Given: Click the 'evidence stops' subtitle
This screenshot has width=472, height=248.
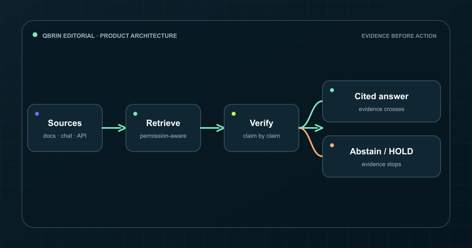Looking at the screenshot, I should click(x=382, y=164).
